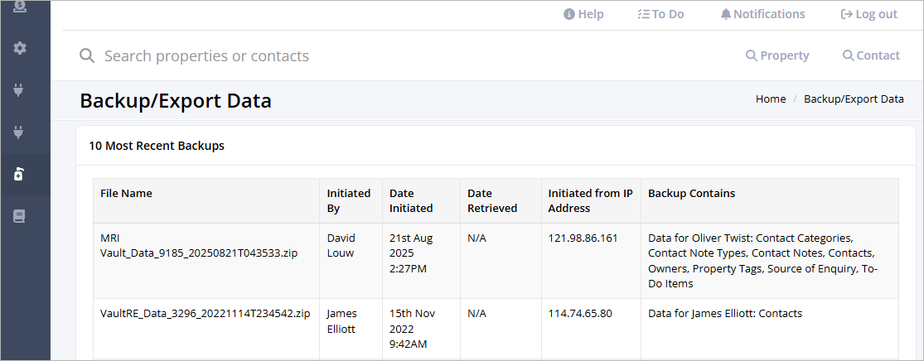
Task: Select the Backup/Export Data sidebar icon
Action: click(x=18, y=175)
